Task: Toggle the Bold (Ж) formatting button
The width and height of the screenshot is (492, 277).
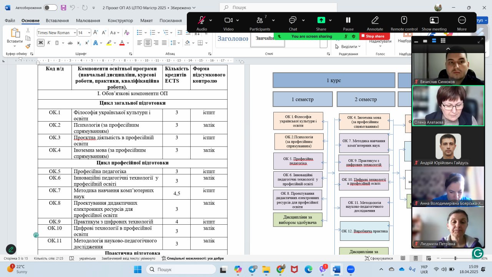Action: pos(41,43)
